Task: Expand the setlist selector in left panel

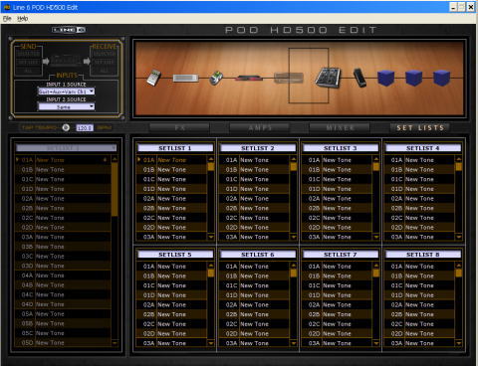Action: coord(66,148)
